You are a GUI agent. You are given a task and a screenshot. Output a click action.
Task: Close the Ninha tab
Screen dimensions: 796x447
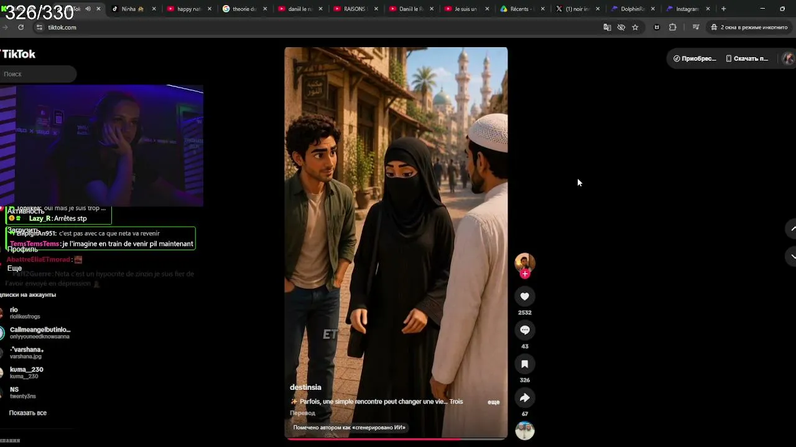click(154, 9)
